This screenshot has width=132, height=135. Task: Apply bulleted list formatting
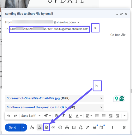coord(104,116)
